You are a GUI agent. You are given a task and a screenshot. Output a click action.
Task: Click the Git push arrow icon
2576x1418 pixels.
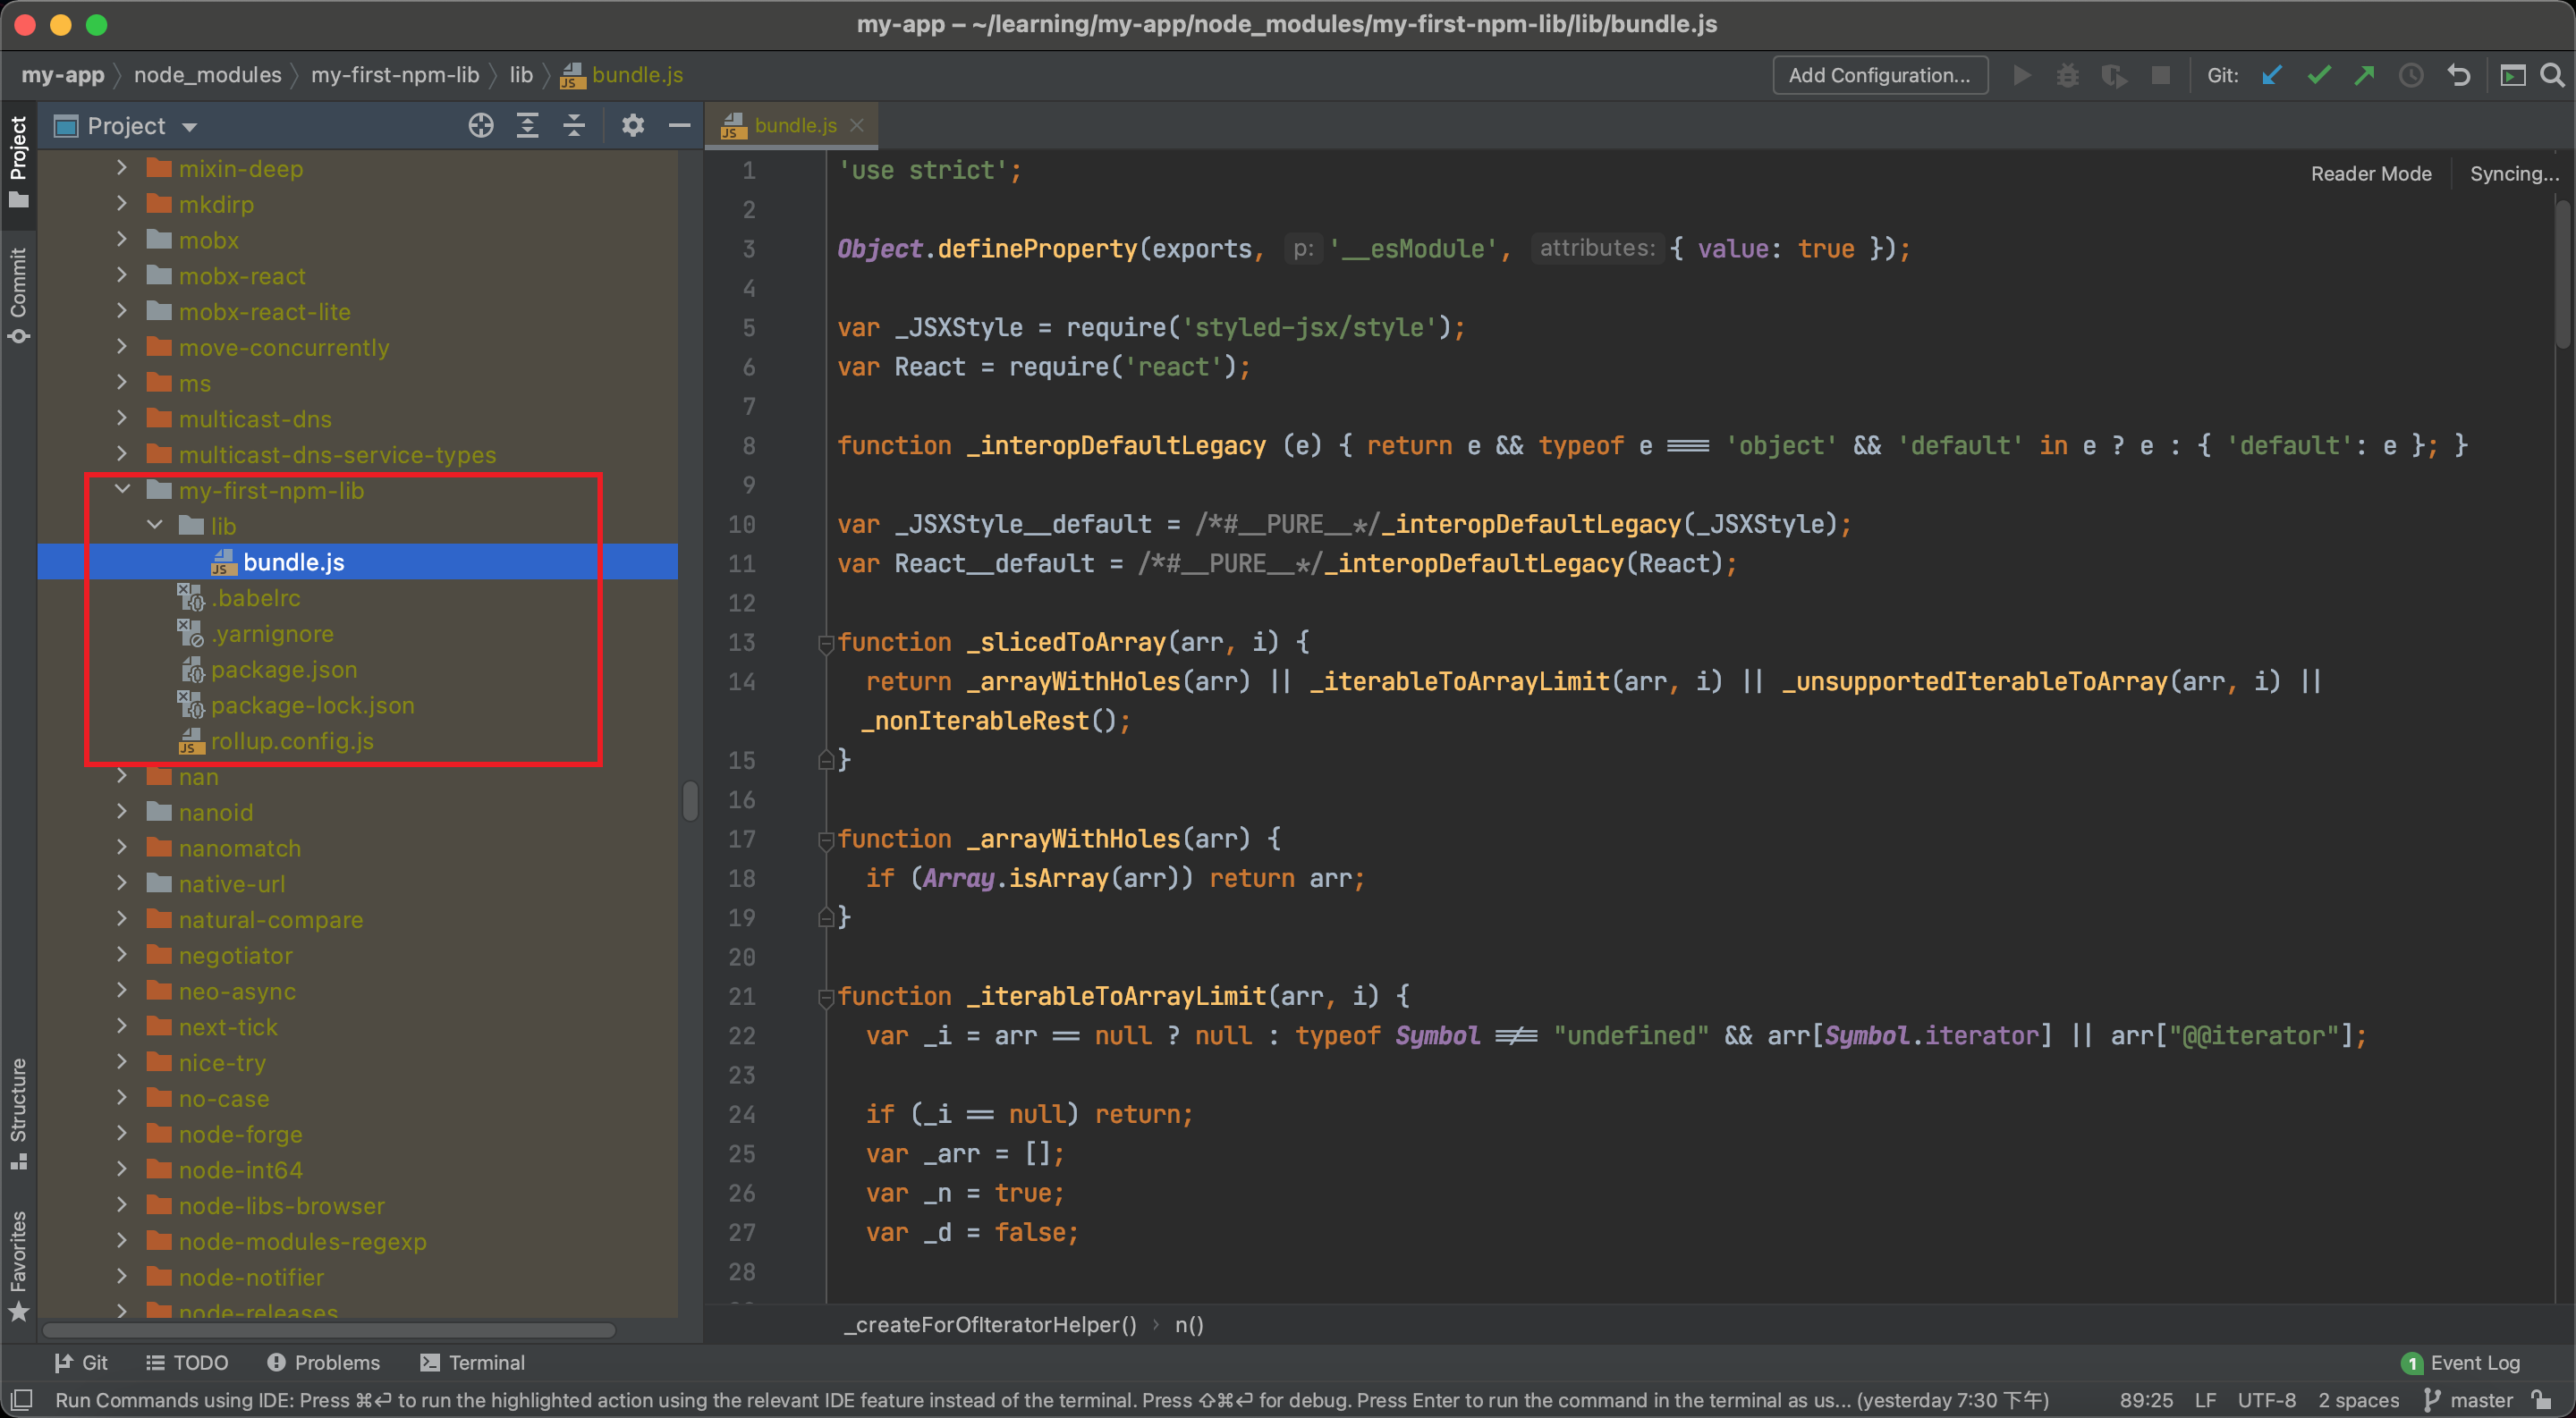pyautogui.click(x=2365, y=75)
